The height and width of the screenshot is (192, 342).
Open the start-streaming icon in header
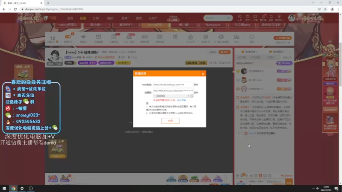click(255, 17)
